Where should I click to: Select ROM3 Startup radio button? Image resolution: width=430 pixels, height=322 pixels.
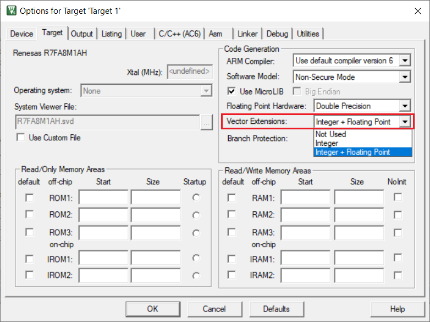point(196,233)
